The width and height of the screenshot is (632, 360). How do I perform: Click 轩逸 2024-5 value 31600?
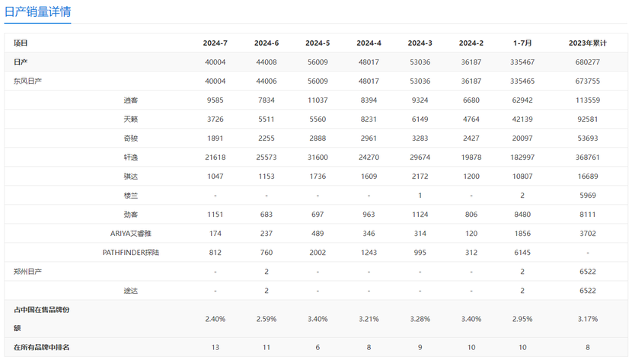tap(318, 157)
